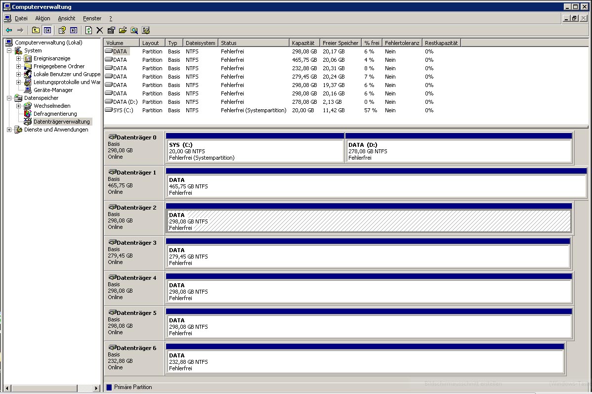Sort by the Dateisystem column header
Image resolution: width=592 pixels, height=394 pixels.
click(201, 43)
